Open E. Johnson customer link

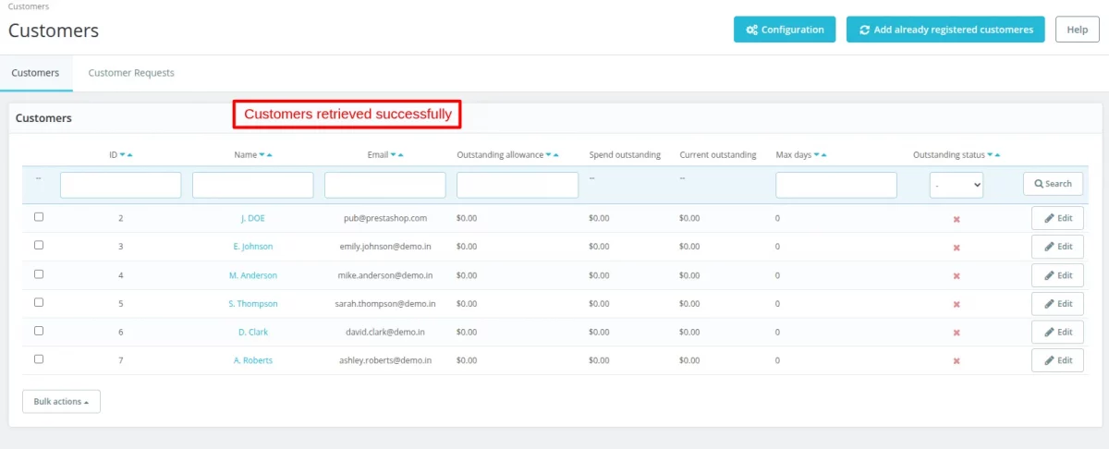(253, 247)
